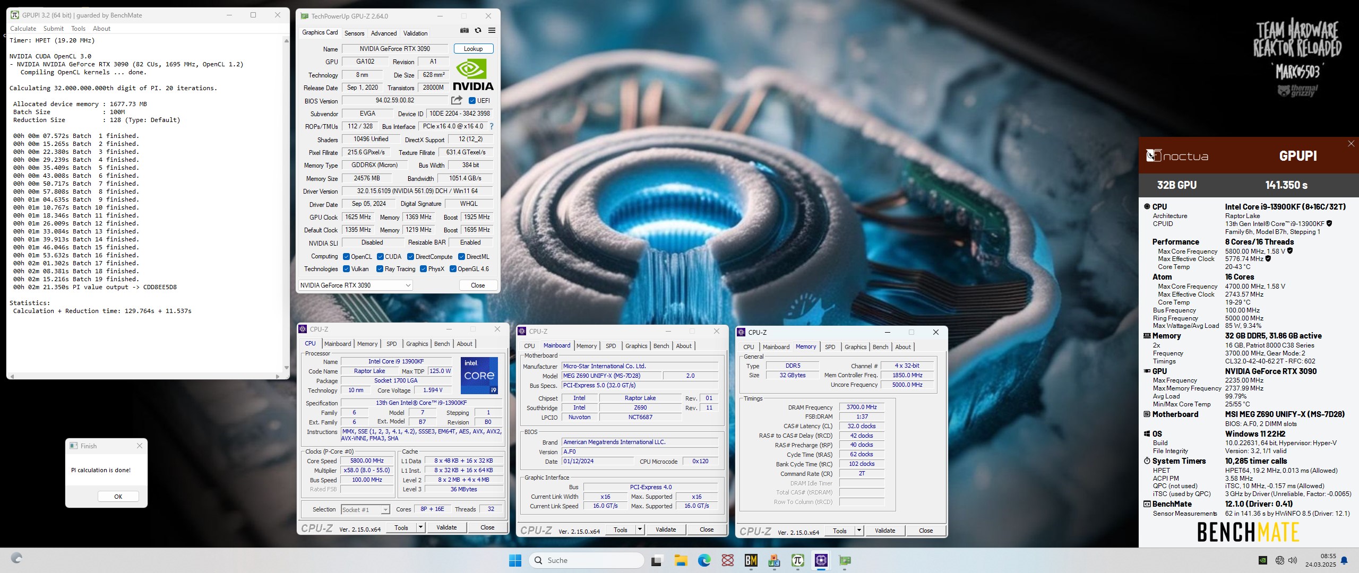The height and width of the screenshot is (573, 1359).
Task: Click Close in CPU-Z Memory window
Action: tap(926, 531)
